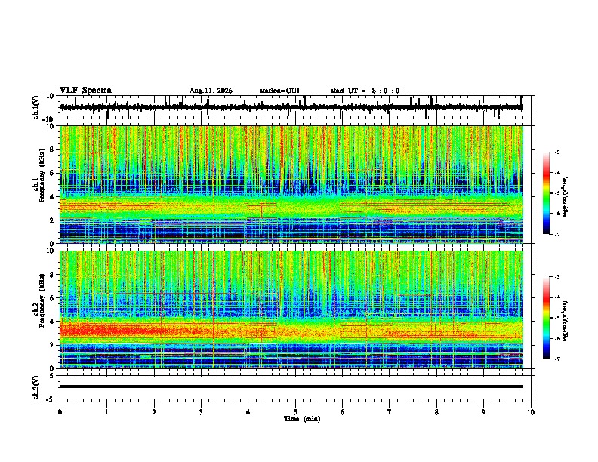Select the Aug.11, 2026 date label
Viewport: 598px width, 462px height.
pos(211,91)
